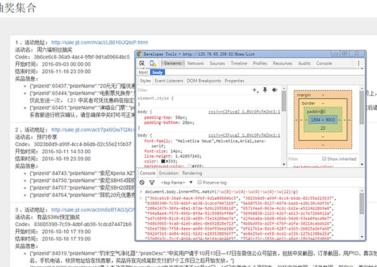Screen dimensions: 377x267
Task: Select the drawer Console tab
Action: pyautogui.click(x=148, y=173)
